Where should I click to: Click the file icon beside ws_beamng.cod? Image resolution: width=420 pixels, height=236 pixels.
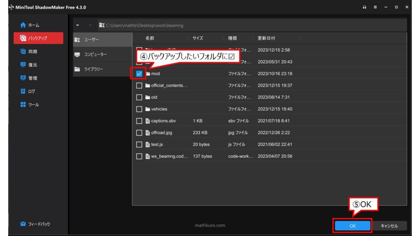coord(148,156)
